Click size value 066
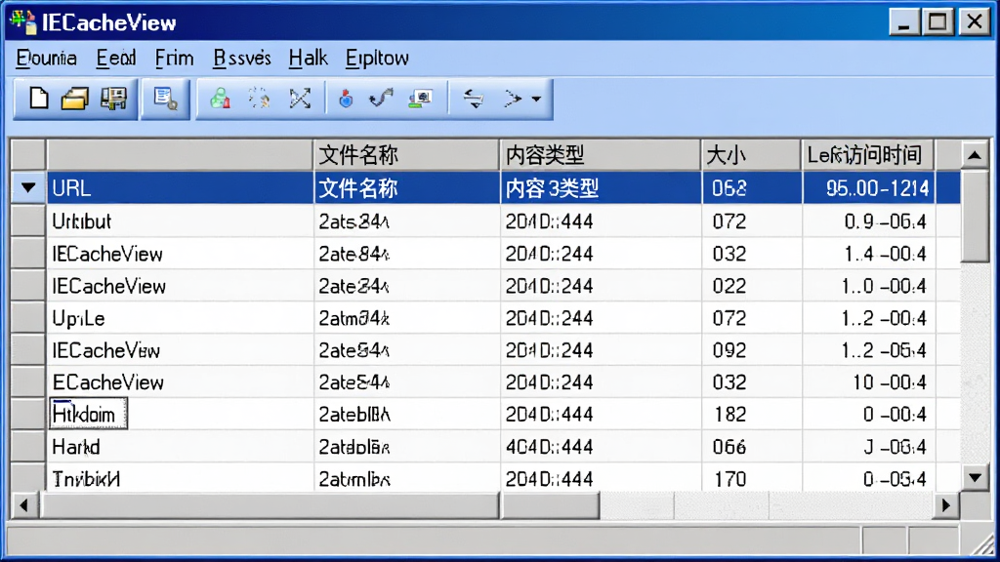This screenshot has width=1000, height=562. point(729,447)
